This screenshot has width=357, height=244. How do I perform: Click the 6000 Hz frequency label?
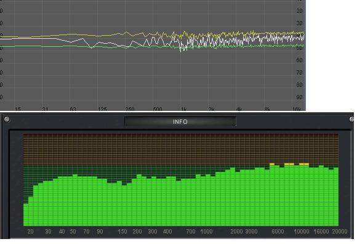[x=278, y=232]
